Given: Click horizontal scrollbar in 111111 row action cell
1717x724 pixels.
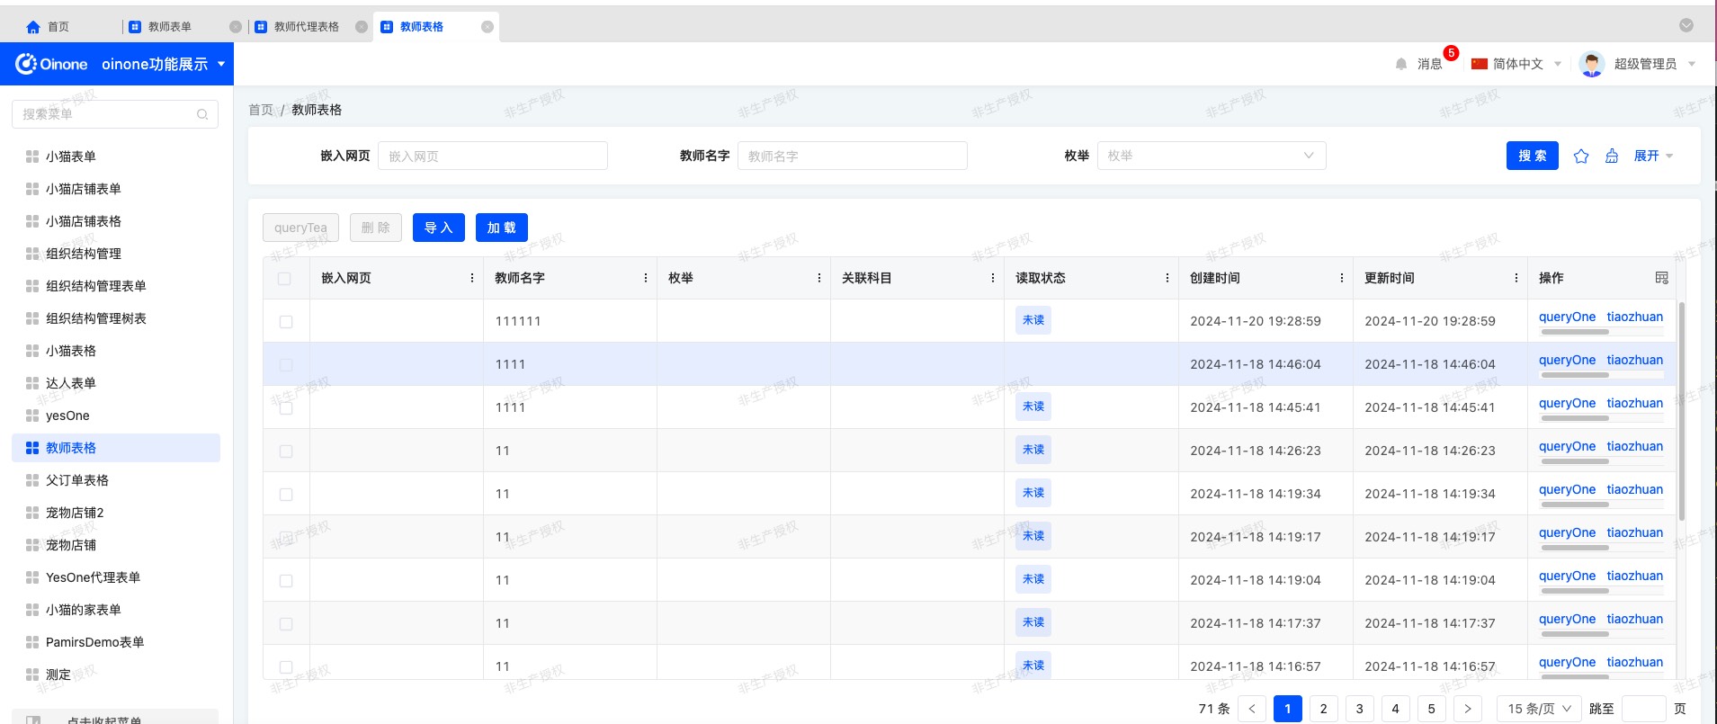Looking at the screenshot, I should point(1574,332).
